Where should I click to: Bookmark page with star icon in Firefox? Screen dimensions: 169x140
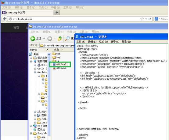(x=142, y=19)
